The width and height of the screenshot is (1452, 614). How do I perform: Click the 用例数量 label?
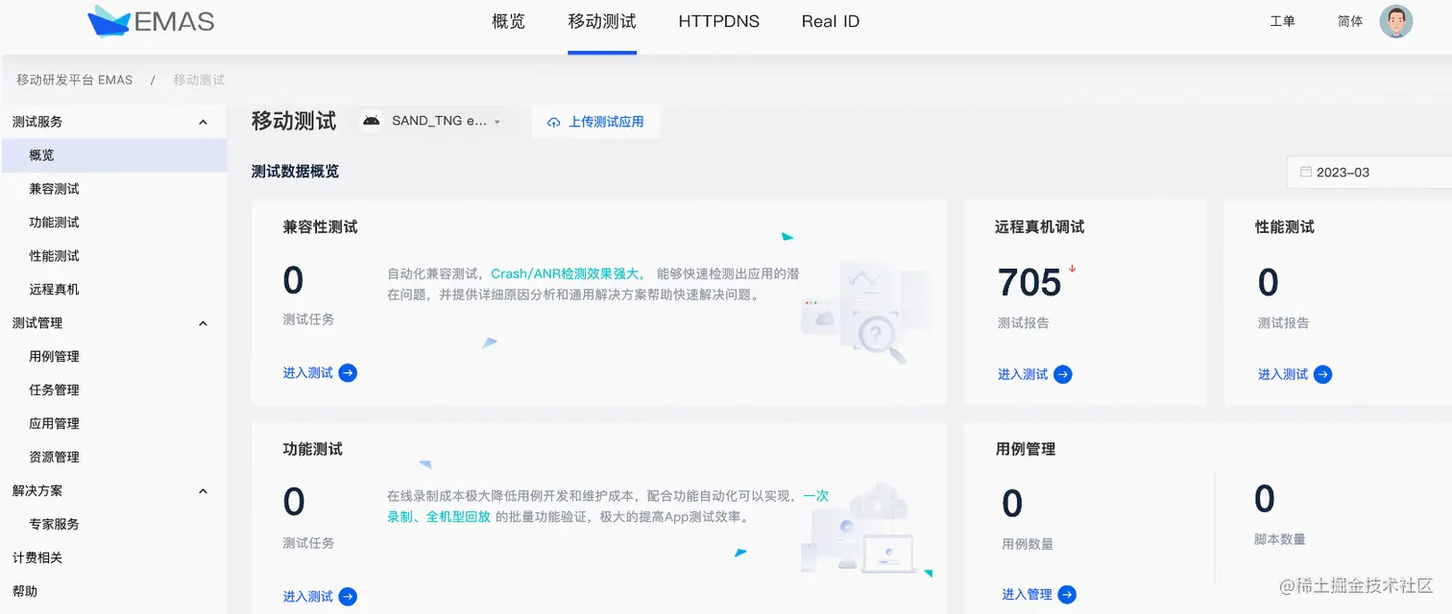click(1027, 544)
